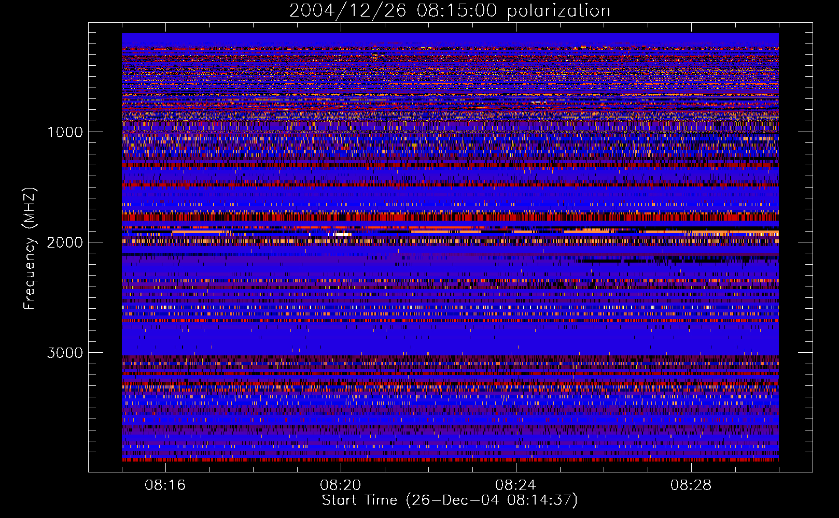Screen dimensions: 839x518
Task: Click the 08:24 time tick label
Action: (x=515, y=485)
